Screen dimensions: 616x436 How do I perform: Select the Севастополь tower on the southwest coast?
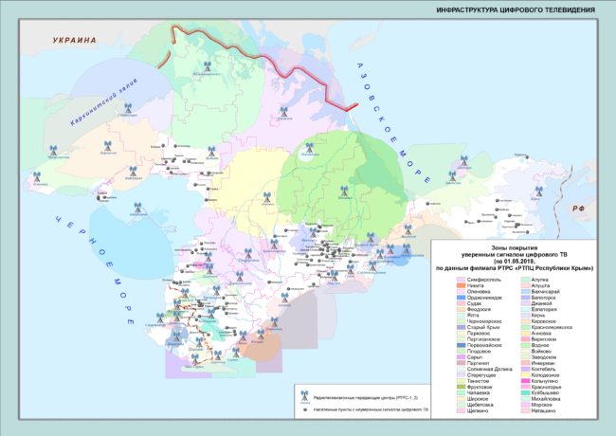click(160, 318)
